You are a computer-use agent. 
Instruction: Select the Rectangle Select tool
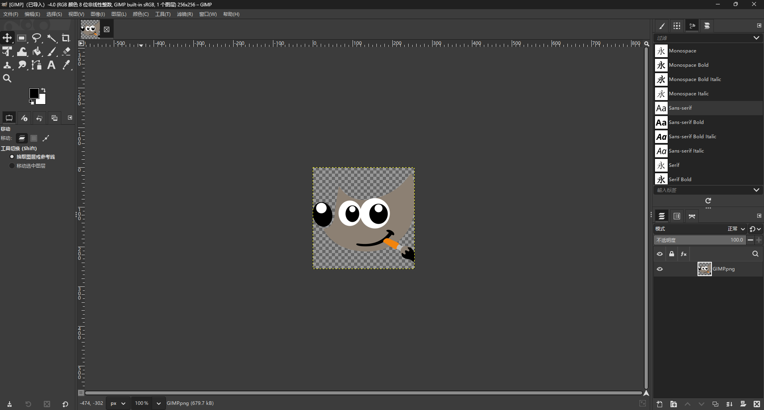point(22,38)
